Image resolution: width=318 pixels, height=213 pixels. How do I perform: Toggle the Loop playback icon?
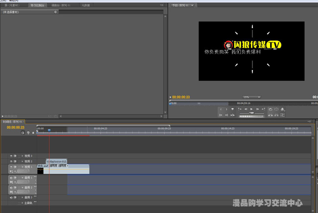tap(271, 109)
